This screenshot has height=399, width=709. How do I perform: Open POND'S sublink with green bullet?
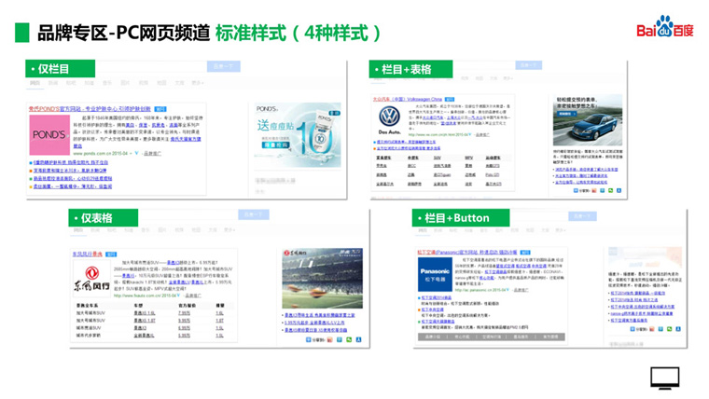pos(73,178)
